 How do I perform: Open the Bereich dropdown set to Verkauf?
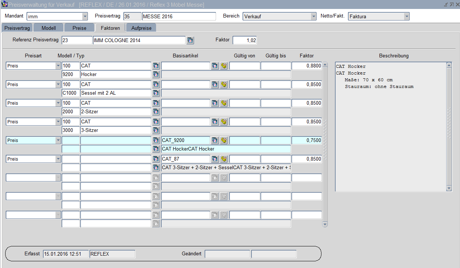tap(314, 16)
